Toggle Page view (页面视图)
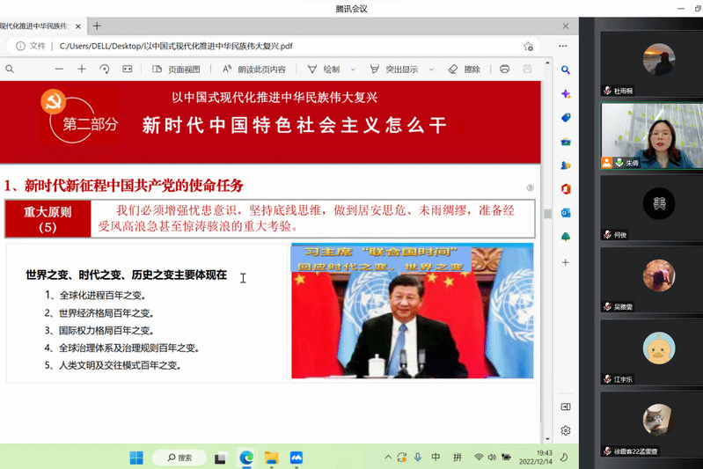 pyautogui.click(x=177, y=69)
